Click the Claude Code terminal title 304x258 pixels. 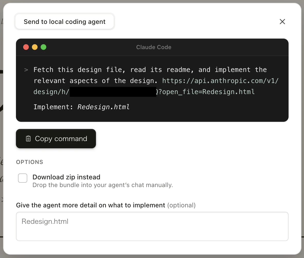154,47
